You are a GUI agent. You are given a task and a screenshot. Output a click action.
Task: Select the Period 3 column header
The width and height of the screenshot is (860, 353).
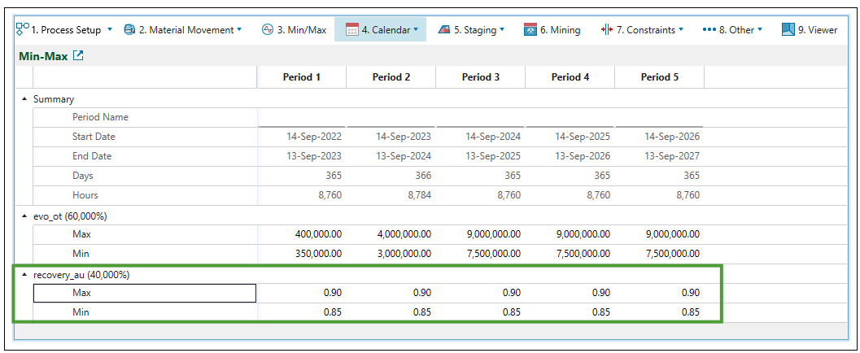pyautogui.click(x=480, y=77)
